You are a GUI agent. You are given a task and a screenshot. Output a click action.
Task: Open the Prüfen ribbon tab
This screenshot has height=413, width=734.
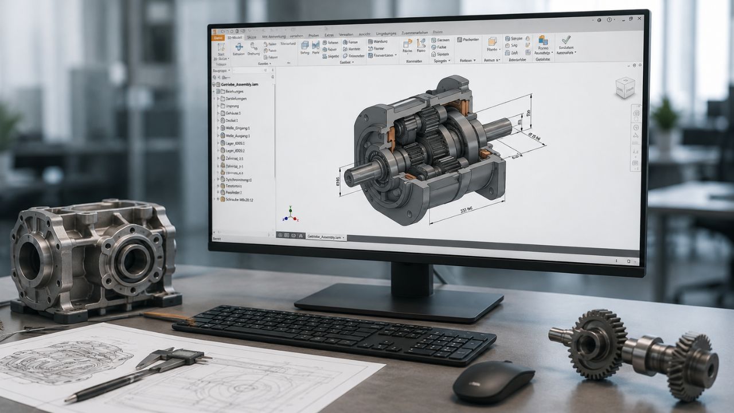click(314, 36)
